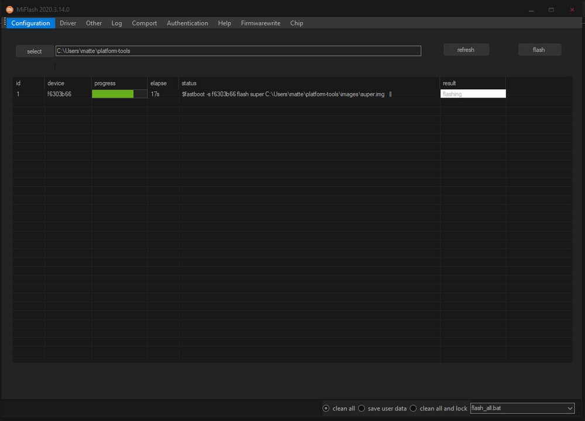Minimize the MiFlash window

tap(531, 10)
